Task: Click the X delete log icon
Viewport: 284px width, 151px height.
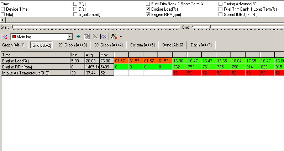Action: 95,37
